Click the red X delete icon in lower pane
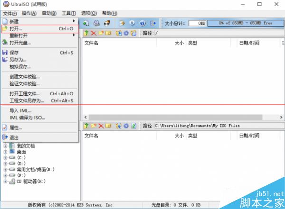The width and height of the screenshot is (285, 209). click(101, 126)
